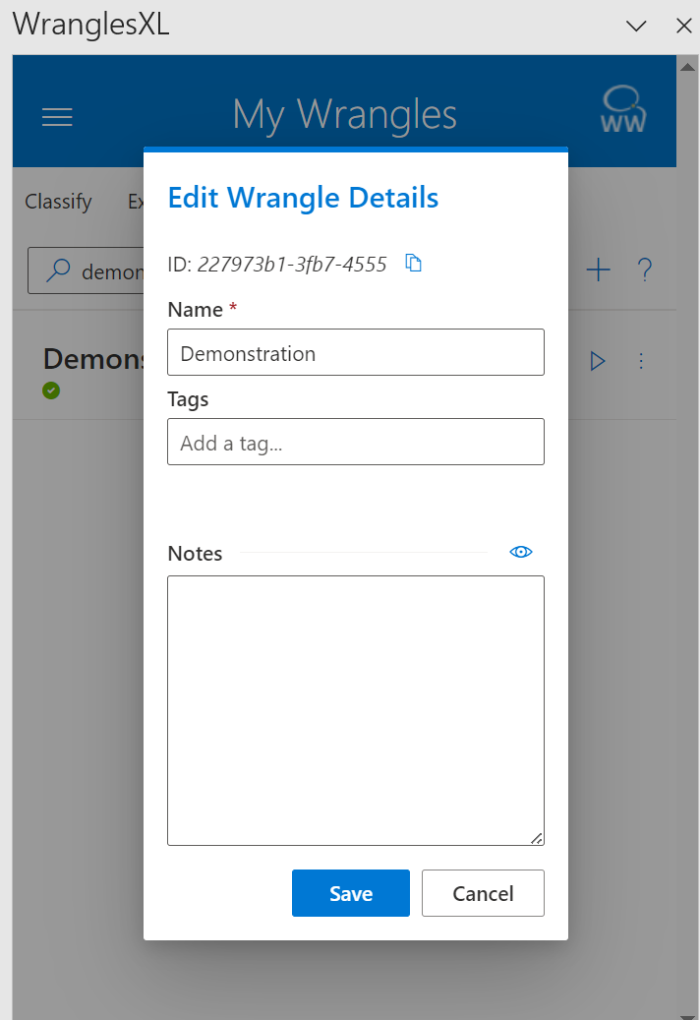Image resolution: width=700 pixels, height=1020 pixels.
Task: Save the wrangle details
Action: [x=350, y=893]
